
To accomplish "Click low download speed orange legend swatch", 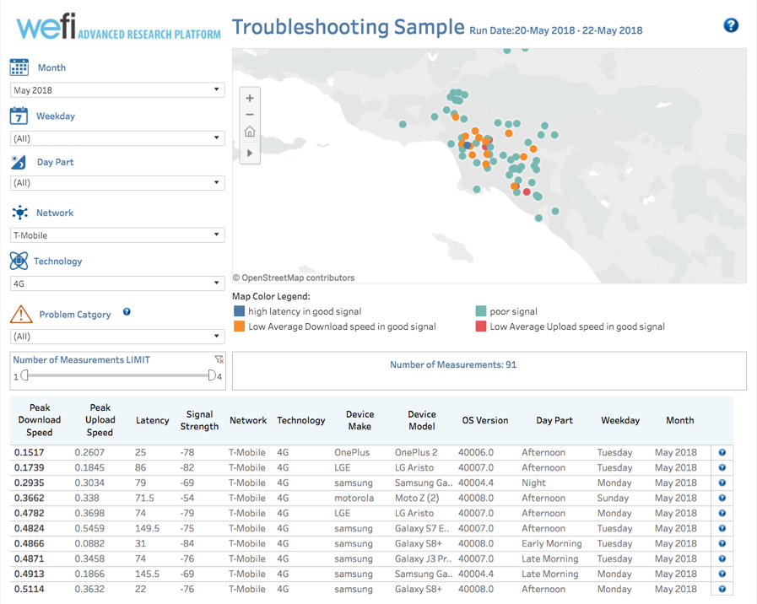I will [239, 326].
